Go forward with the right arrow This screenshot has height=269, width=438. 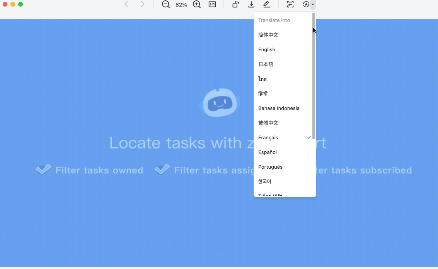point(143,5)
